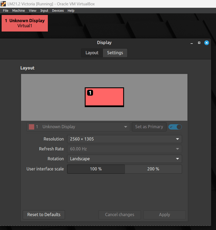Maximize the Display dialog window
Image resolution: width=216 pixels, height=230 pixels.
click(x=199, y=43)
